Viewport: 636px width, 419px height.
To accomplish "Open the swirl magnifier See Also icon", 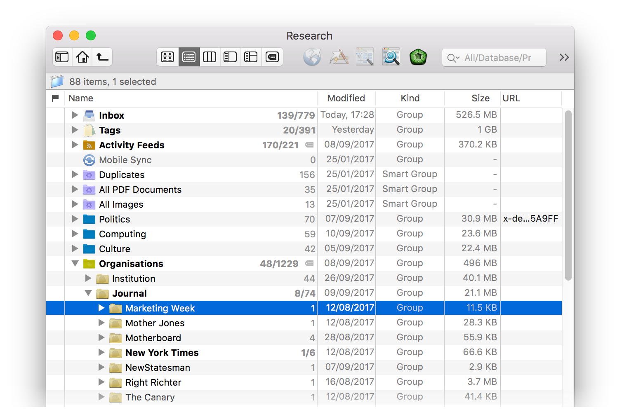I will pyautogui.click(x=391, y=57).
